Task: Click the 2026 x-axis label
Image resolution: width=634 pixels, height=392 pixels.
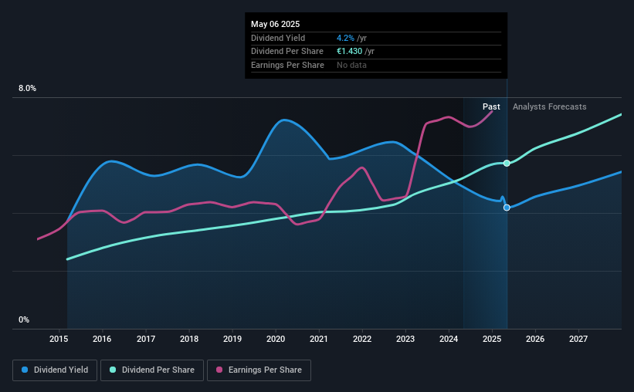Action: click(x=535, y=339)
